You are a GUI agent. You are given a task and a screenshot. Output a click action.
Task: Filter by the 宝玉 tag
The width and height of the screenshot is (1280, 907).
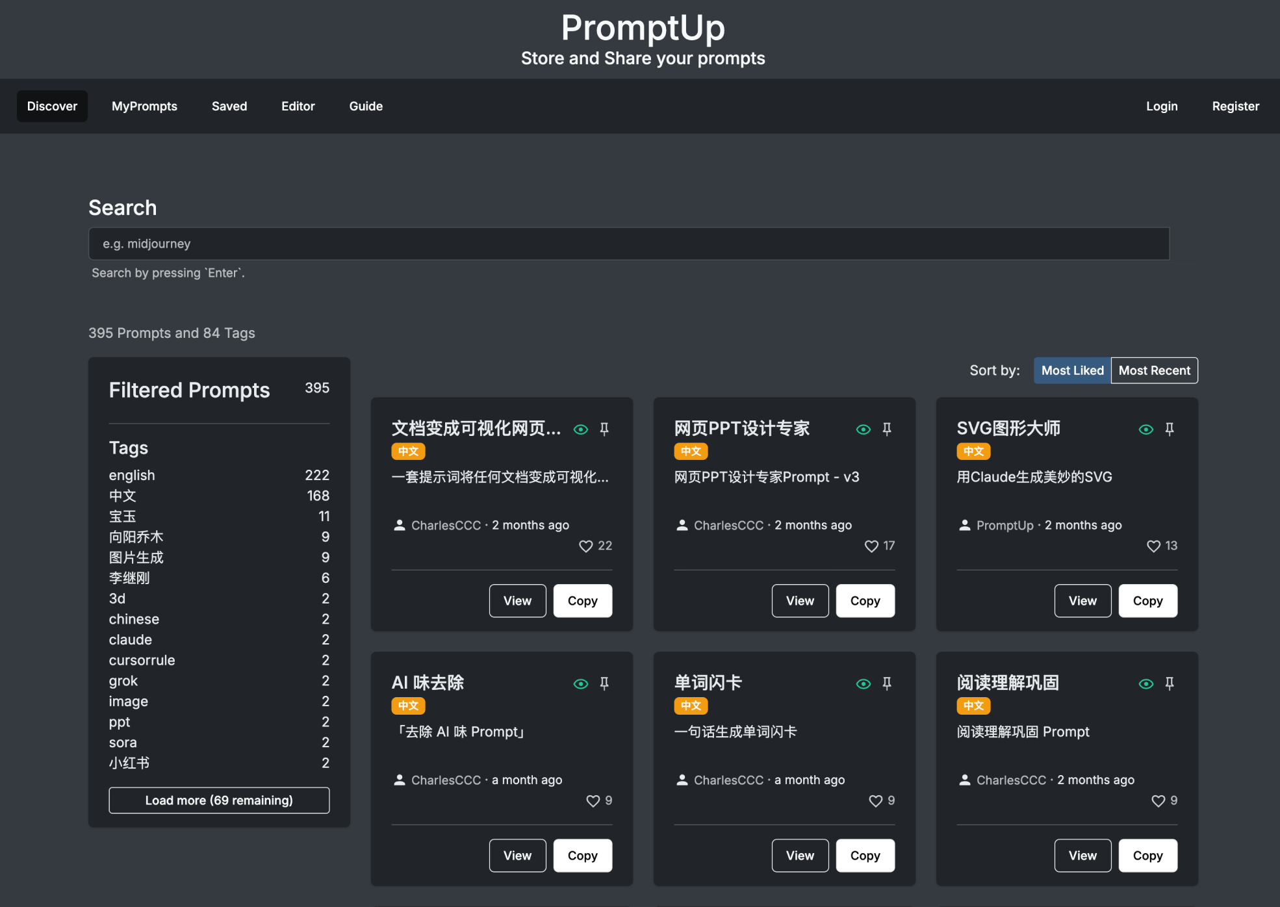pos(219,517)
